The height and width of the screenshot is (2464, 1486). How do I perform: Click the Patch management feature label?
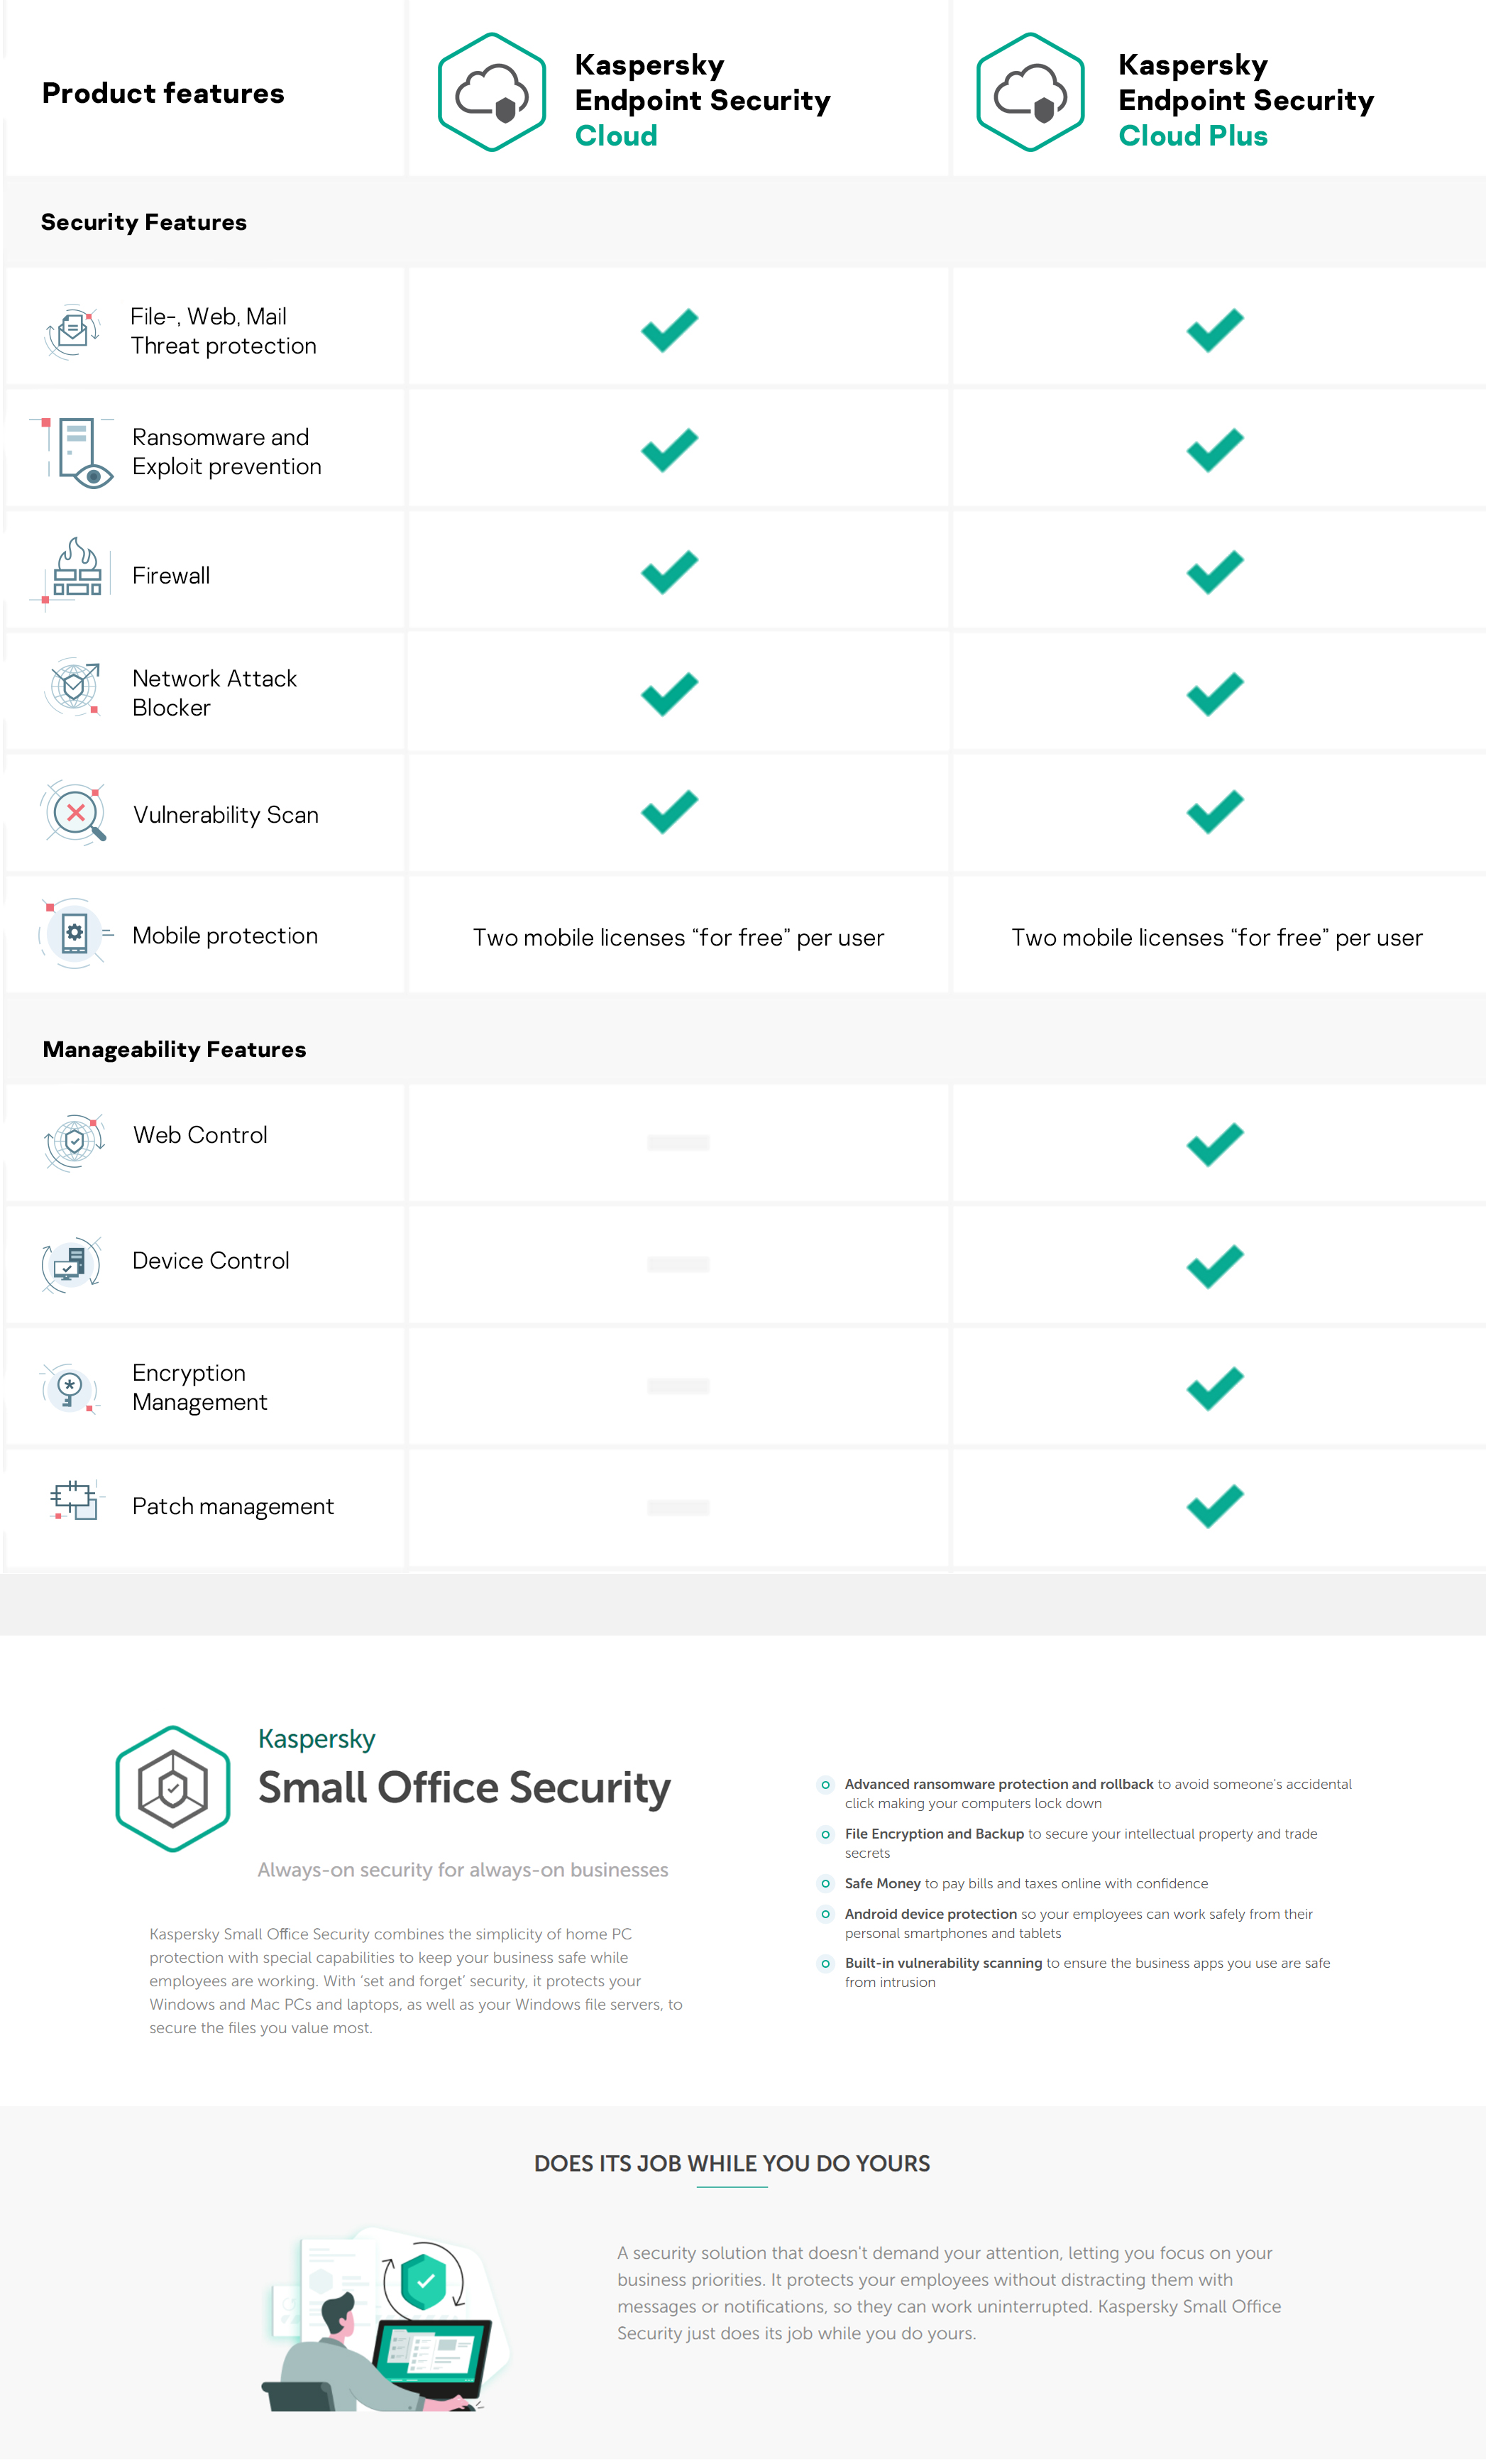[x=233, y=1506]
